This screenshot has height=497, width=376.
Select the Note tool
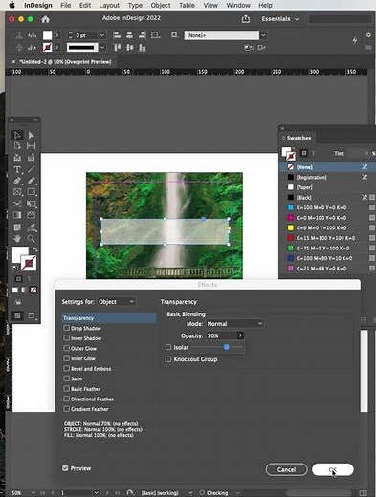[x=17, y=227]
